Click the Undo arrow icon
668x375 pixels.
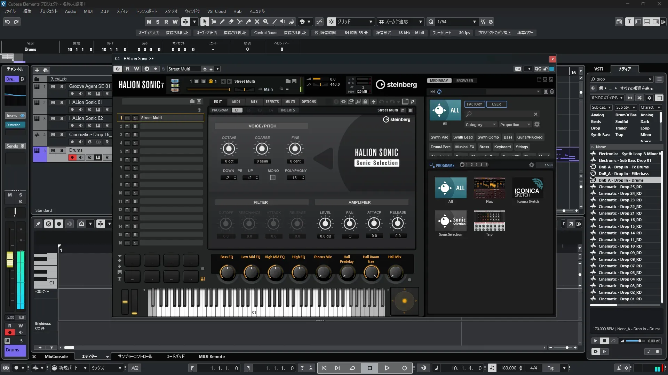7,22
